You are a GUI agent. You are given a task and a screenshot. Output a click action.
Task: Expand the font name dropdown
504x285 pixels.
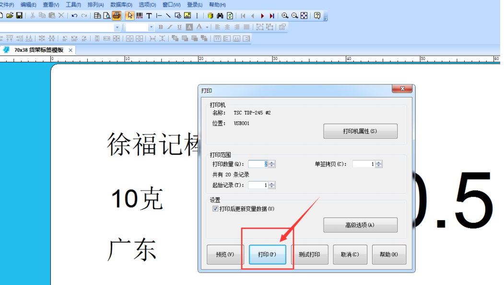click(117, 27)
